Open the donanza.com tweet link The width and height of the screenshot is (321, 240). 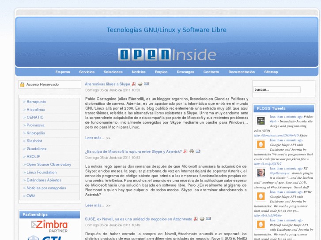point(276,136)
